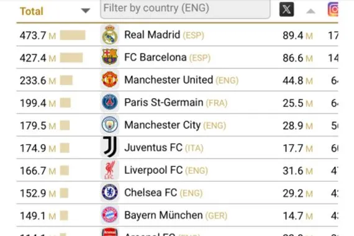Click the Manchester United club crest
Image resolution: width=354 pixels, height=236 pixels.
[110, 79]
